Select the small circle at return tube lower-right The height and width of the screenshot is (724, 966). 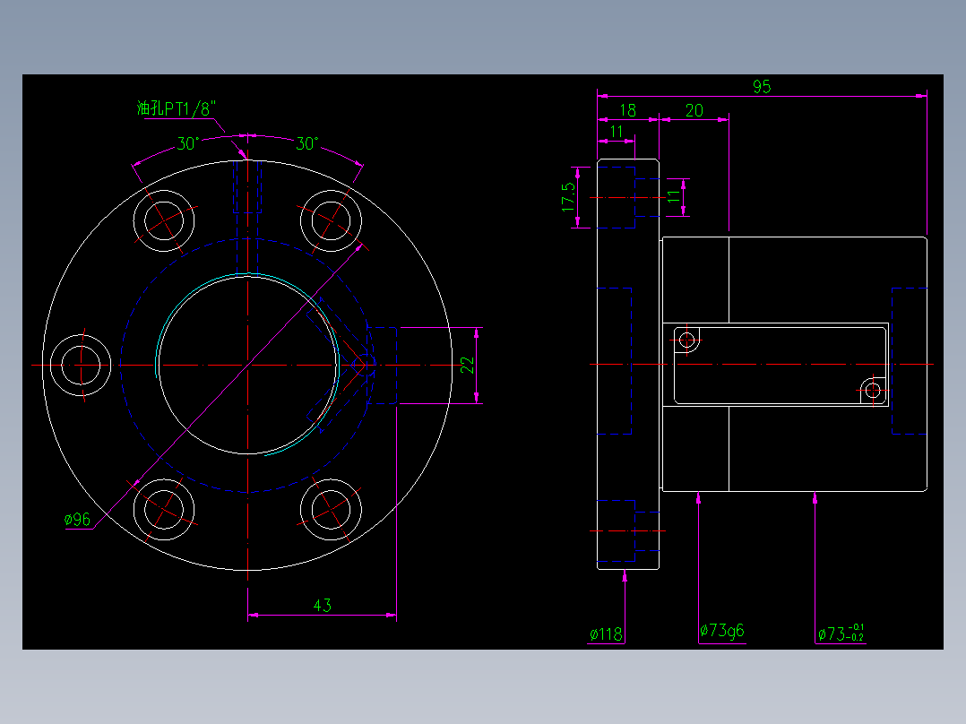pyautogui.click(x=873, y=390)
